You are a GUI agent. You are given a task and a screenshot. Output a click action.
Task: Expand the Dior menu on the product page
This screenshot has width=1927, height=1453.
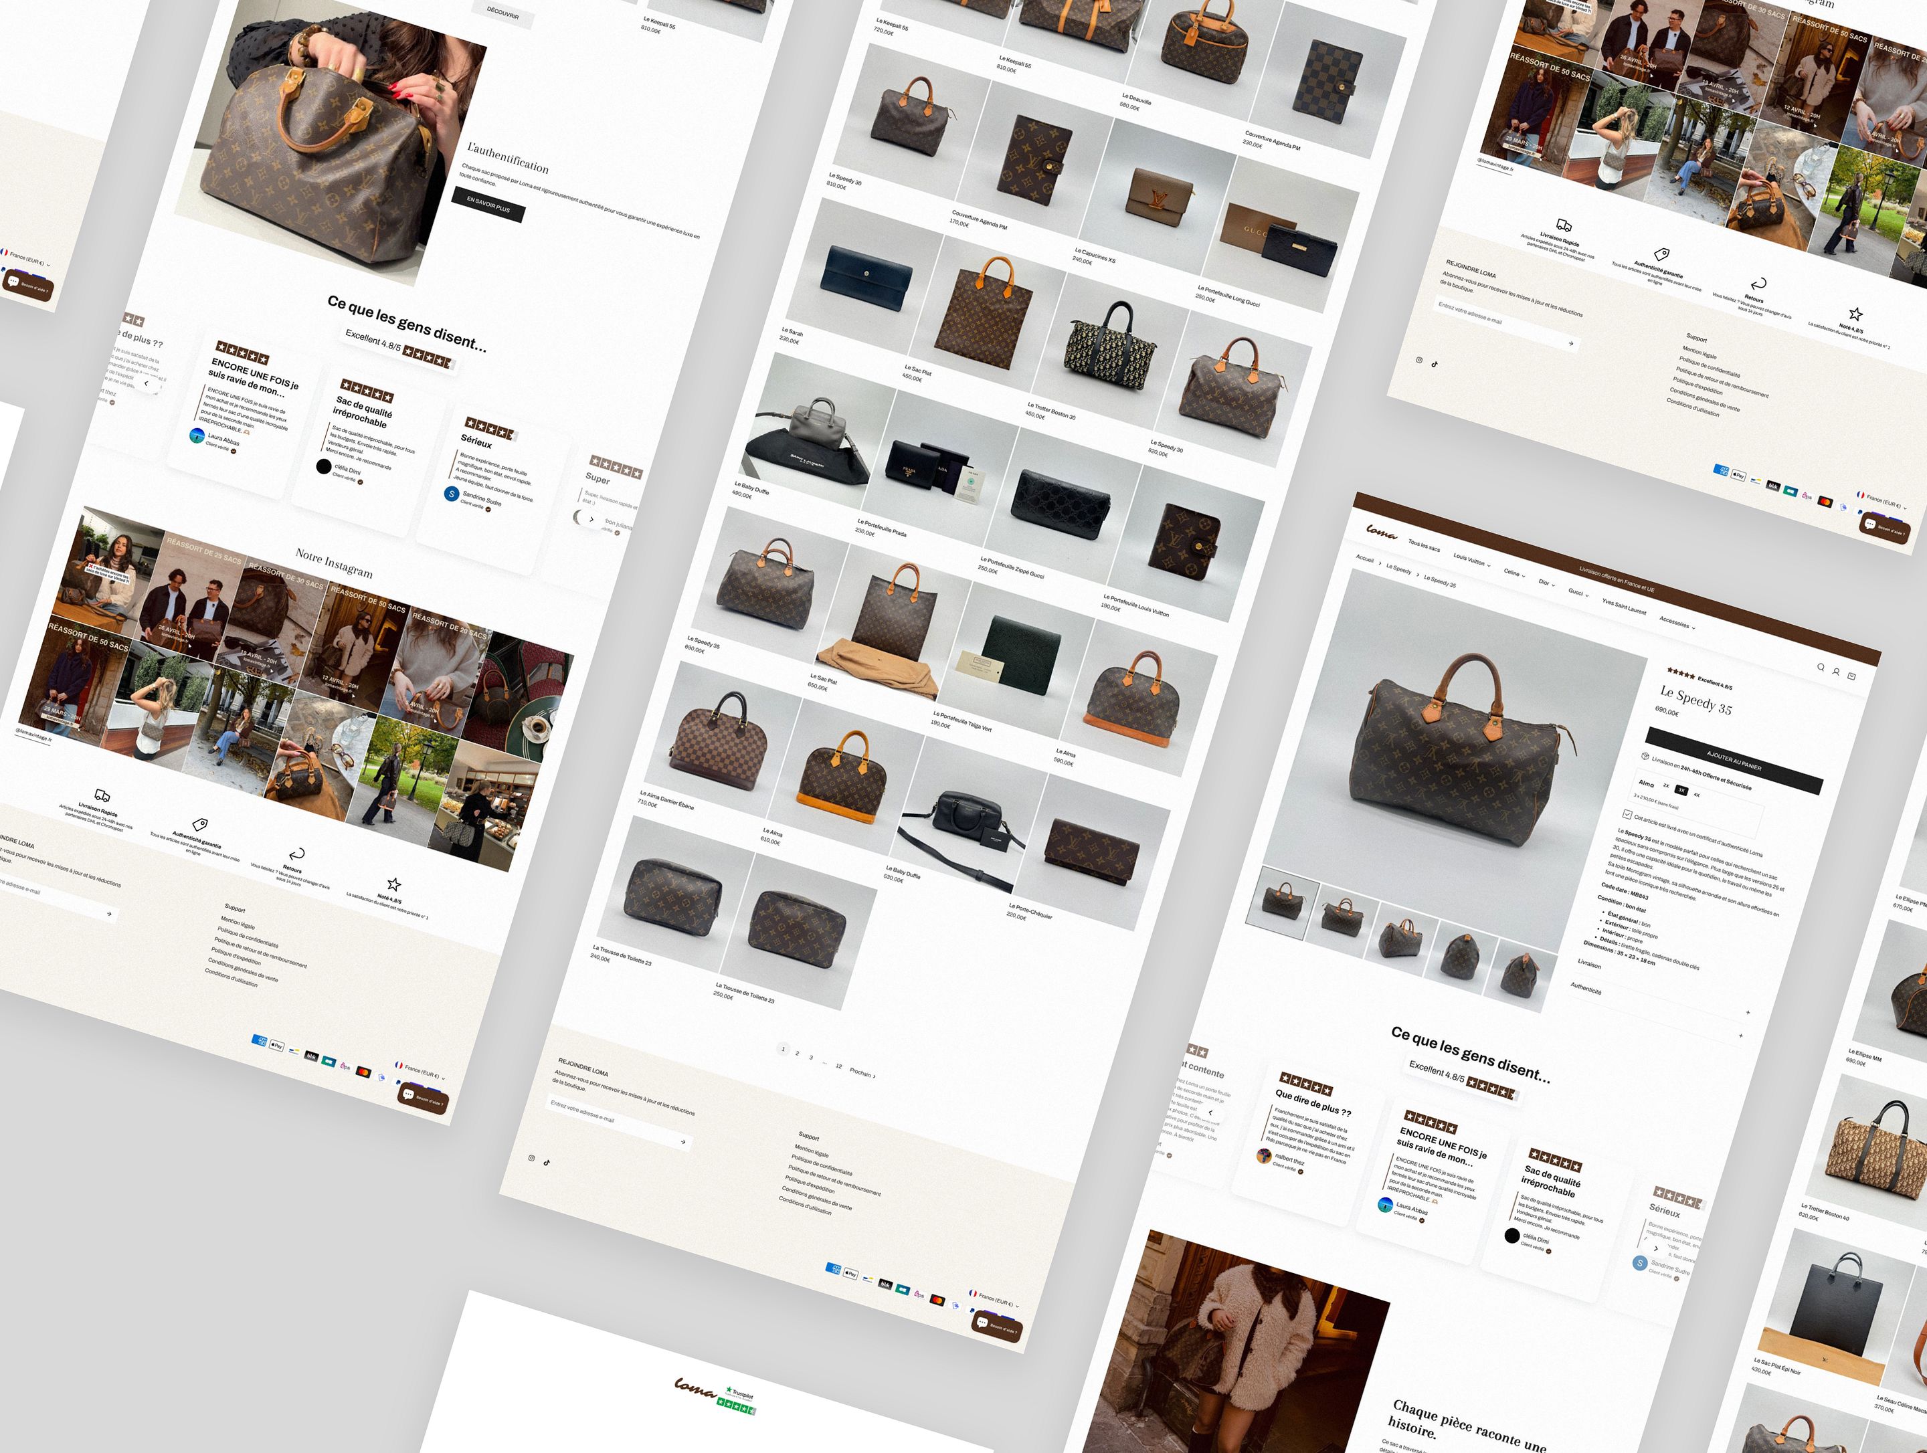pyautogui.click(x=1546, y=583)
